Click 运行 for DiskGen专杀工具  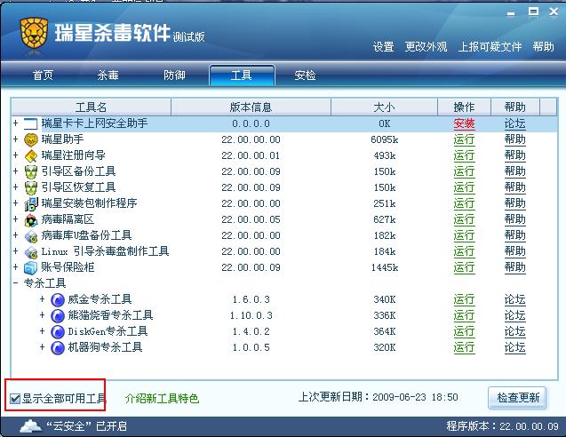click(x=464, y=331)
